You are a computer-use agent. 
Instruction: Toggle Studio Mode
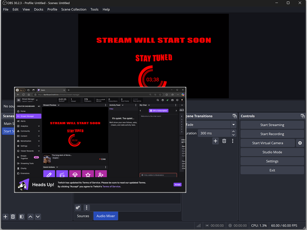(272, 152)
